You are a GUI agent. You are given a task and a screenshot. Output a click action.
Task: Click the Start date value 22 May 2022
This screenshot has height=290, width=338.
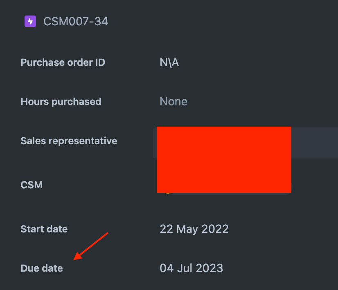[x=194, y=229]
